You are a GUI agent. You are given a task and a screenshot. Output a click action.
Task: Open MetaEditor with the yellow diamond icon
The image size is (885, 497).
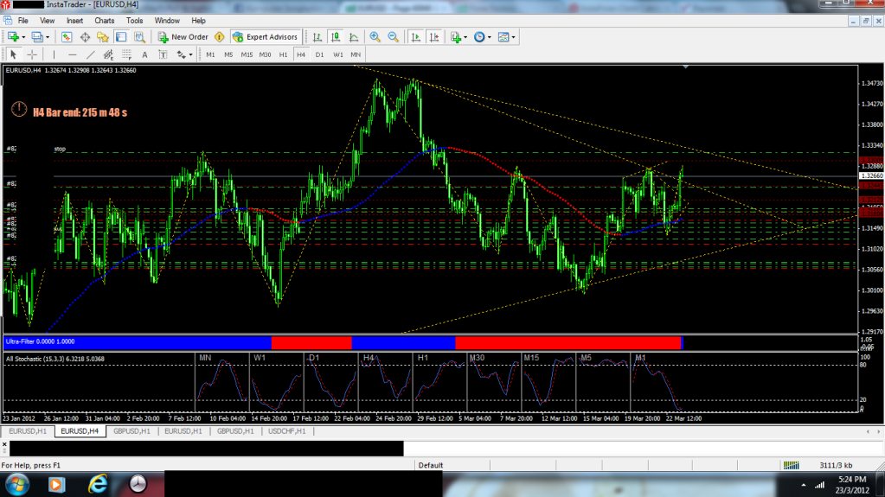[x=220, y=37]
